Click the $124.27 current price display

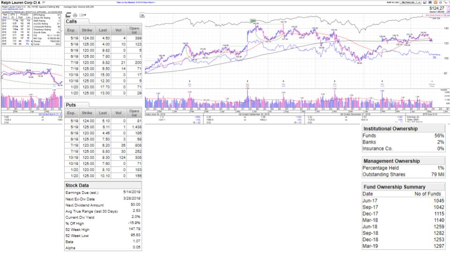[x=436, y=8]
